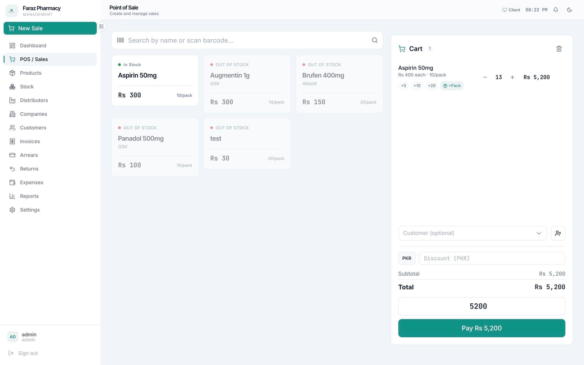Click the Point of Sale heading
The image size is (584, 365).
124,8
